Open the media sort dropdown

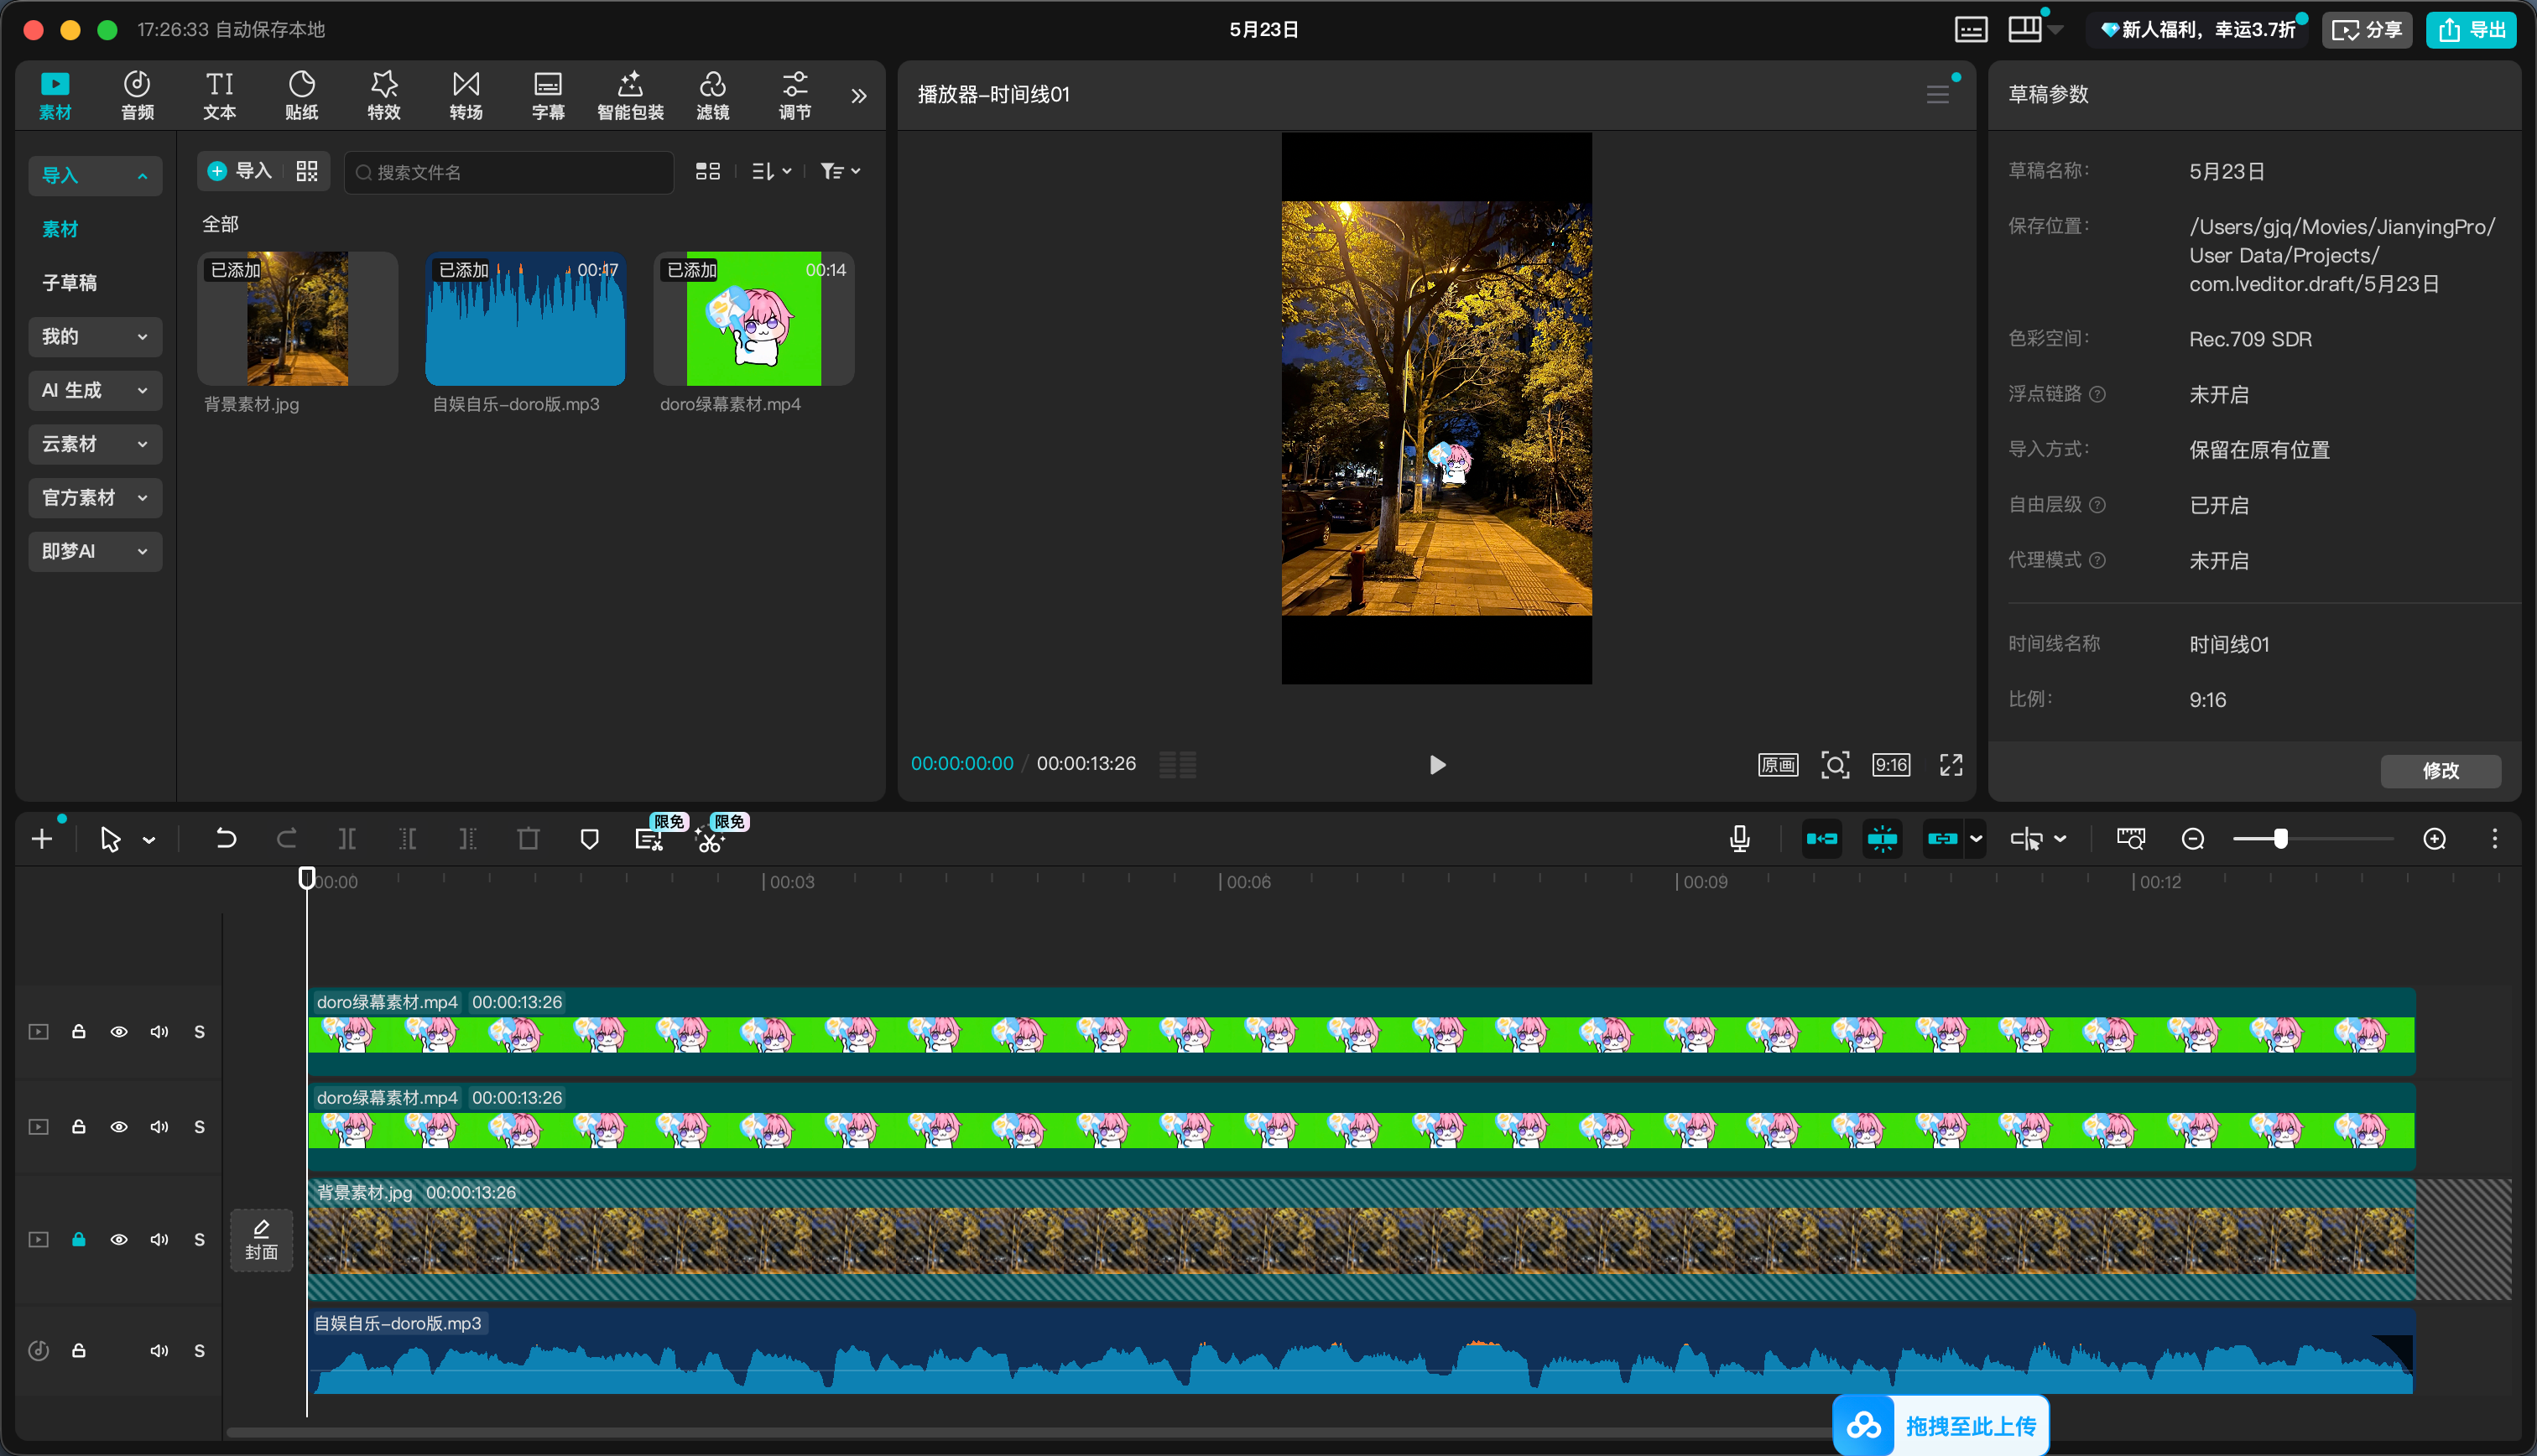click(771, 172)
